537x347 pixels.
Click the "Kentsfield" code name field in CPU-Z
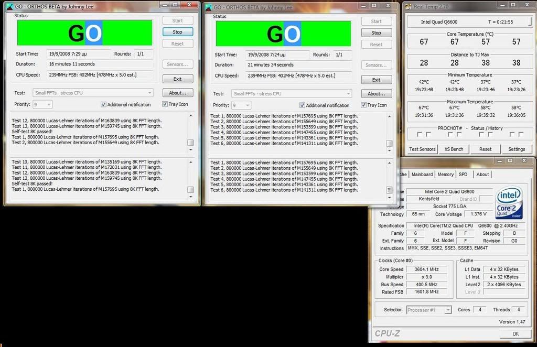click(x=429, y=199)
